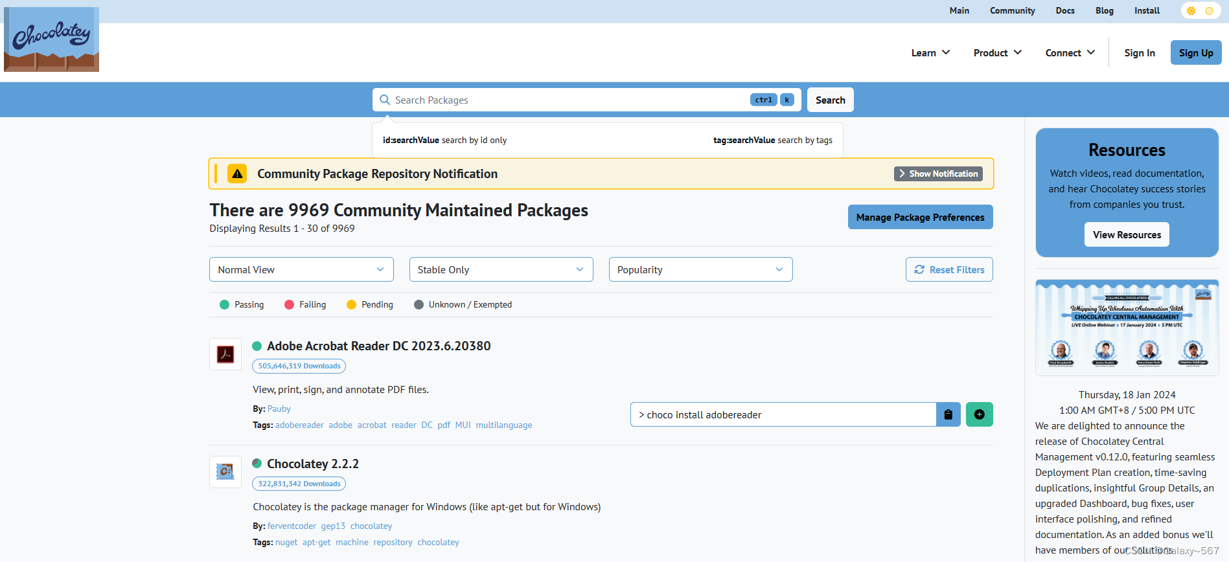Viewport: 1229px width, 562px height.
Task: Click the warning triangle notification icon
Action: (x=237, y=174)
